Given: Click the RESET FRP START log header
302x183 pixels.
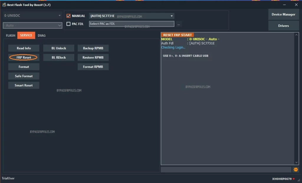Looking at the screenshot, I should pyautogui.click(x=177, y=35).
